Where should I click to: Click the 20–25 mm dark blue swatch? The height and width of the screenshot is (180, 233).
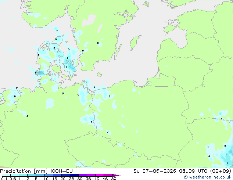tap(65, 175)
